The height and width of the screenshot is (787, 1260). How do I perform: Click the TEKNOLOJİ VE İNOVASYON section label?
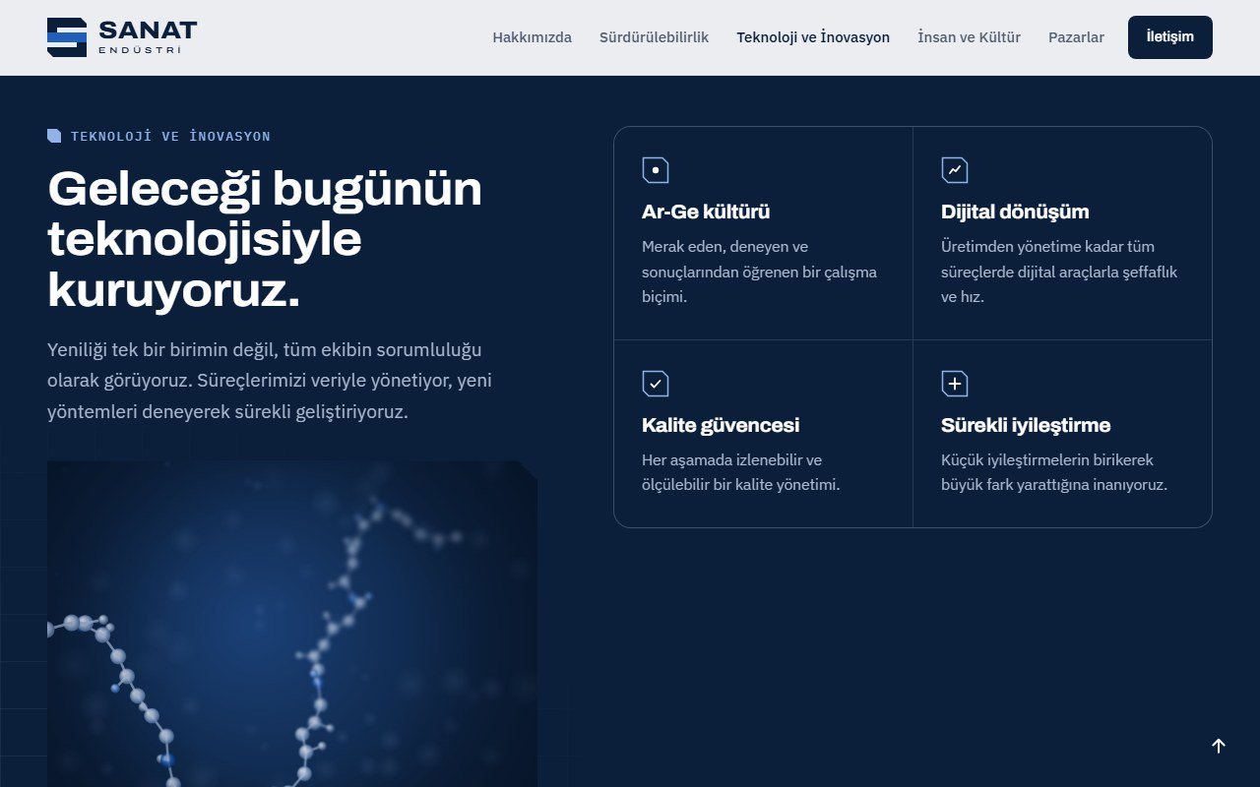click(170, 136)
